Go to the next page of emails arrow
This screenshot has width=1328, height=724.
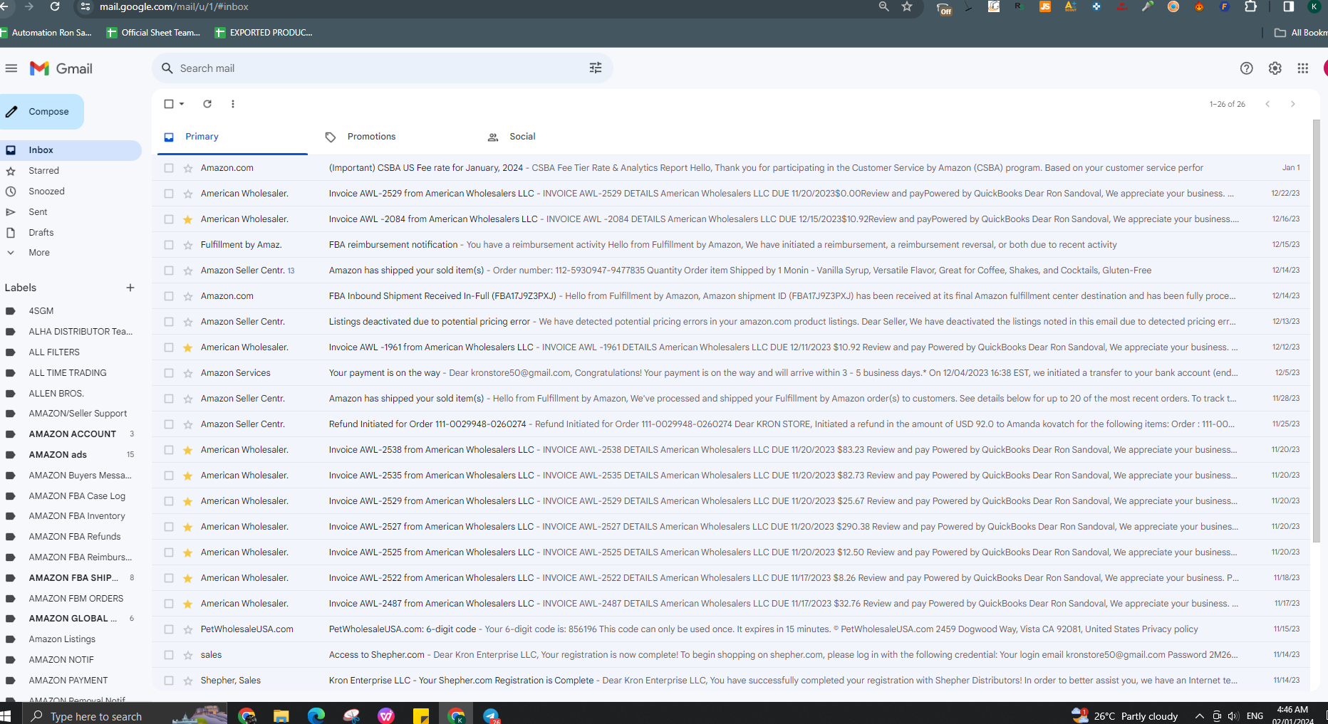1292,104
